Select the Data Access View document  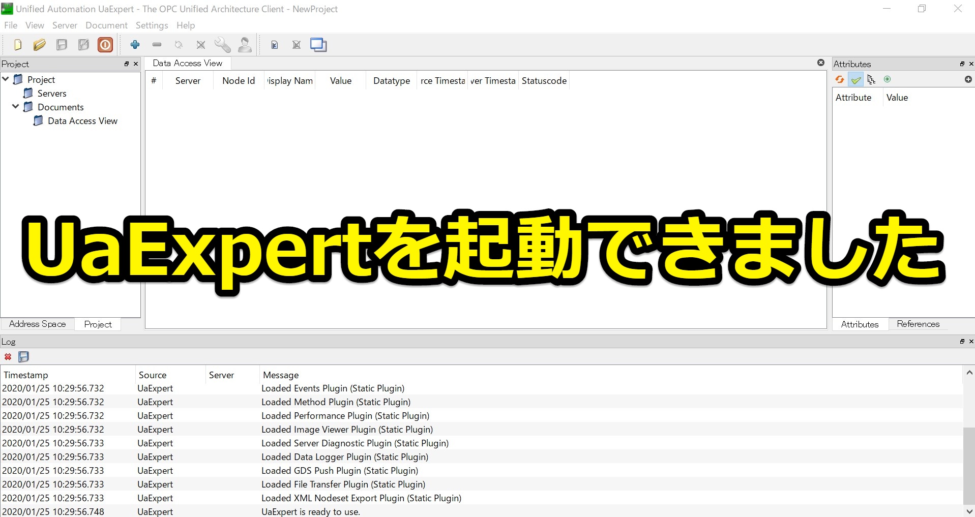click(82, 121)
